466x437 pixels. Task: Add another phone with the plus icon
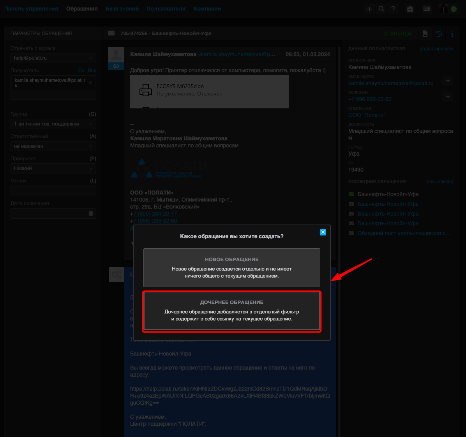pos(448,97)
